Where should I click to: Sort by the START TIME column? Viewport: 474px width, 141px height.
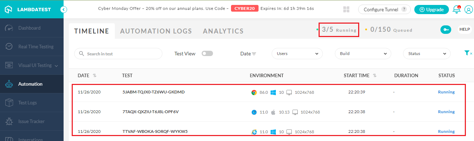point(360,75)
